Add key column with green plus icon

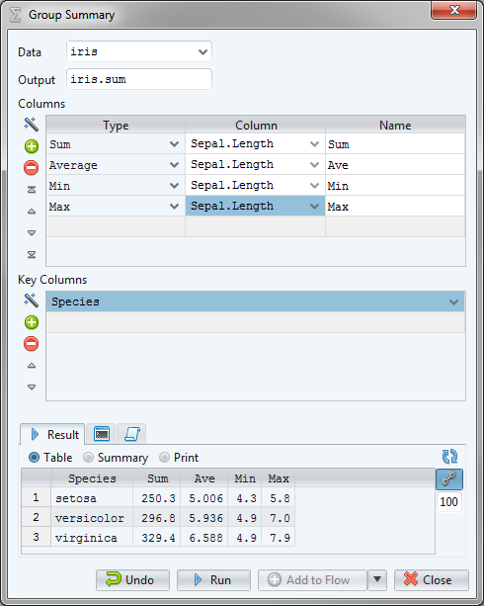pyautogui.click(x=32, y=322)
